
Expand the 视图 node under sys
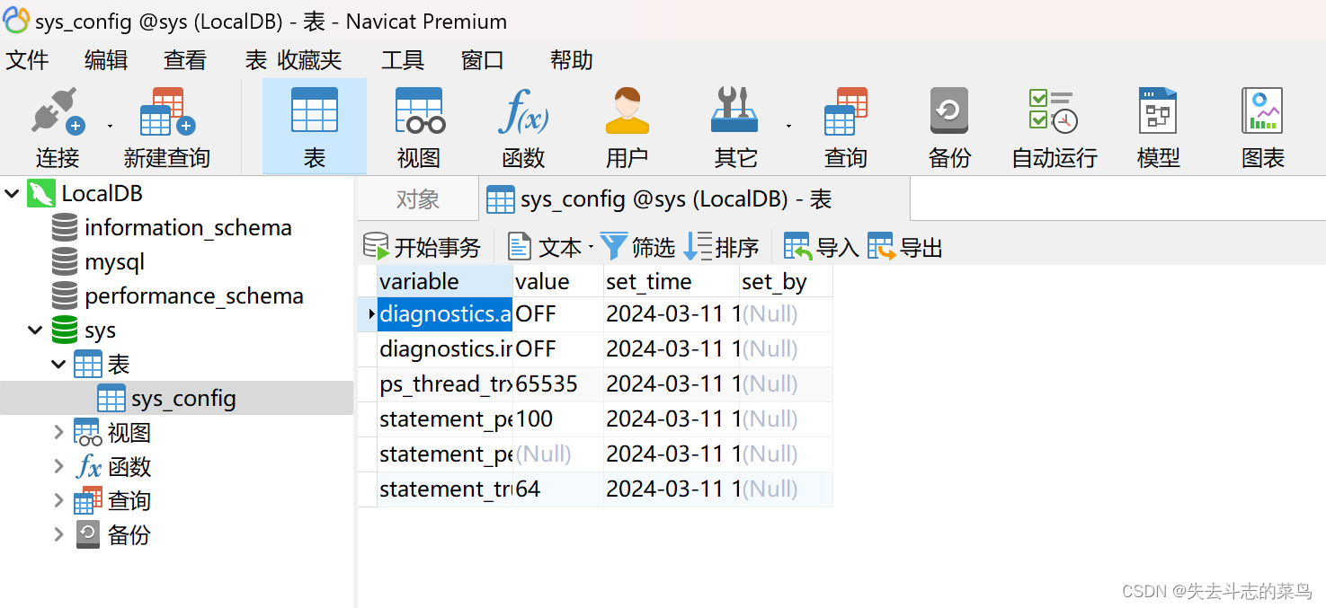(58, 432)
